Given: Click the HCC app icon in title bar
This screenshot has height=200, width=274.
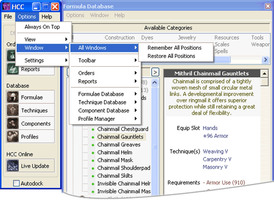Looking at the screenshot, I should (6, 7).
